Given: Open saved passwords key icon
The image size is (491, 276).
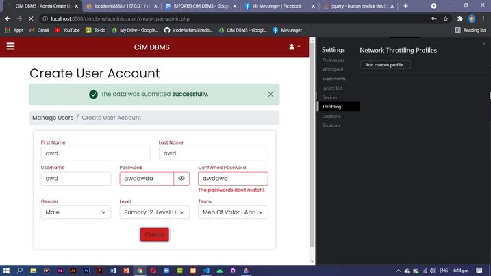Looking at the screenshot, I should 434,18.
